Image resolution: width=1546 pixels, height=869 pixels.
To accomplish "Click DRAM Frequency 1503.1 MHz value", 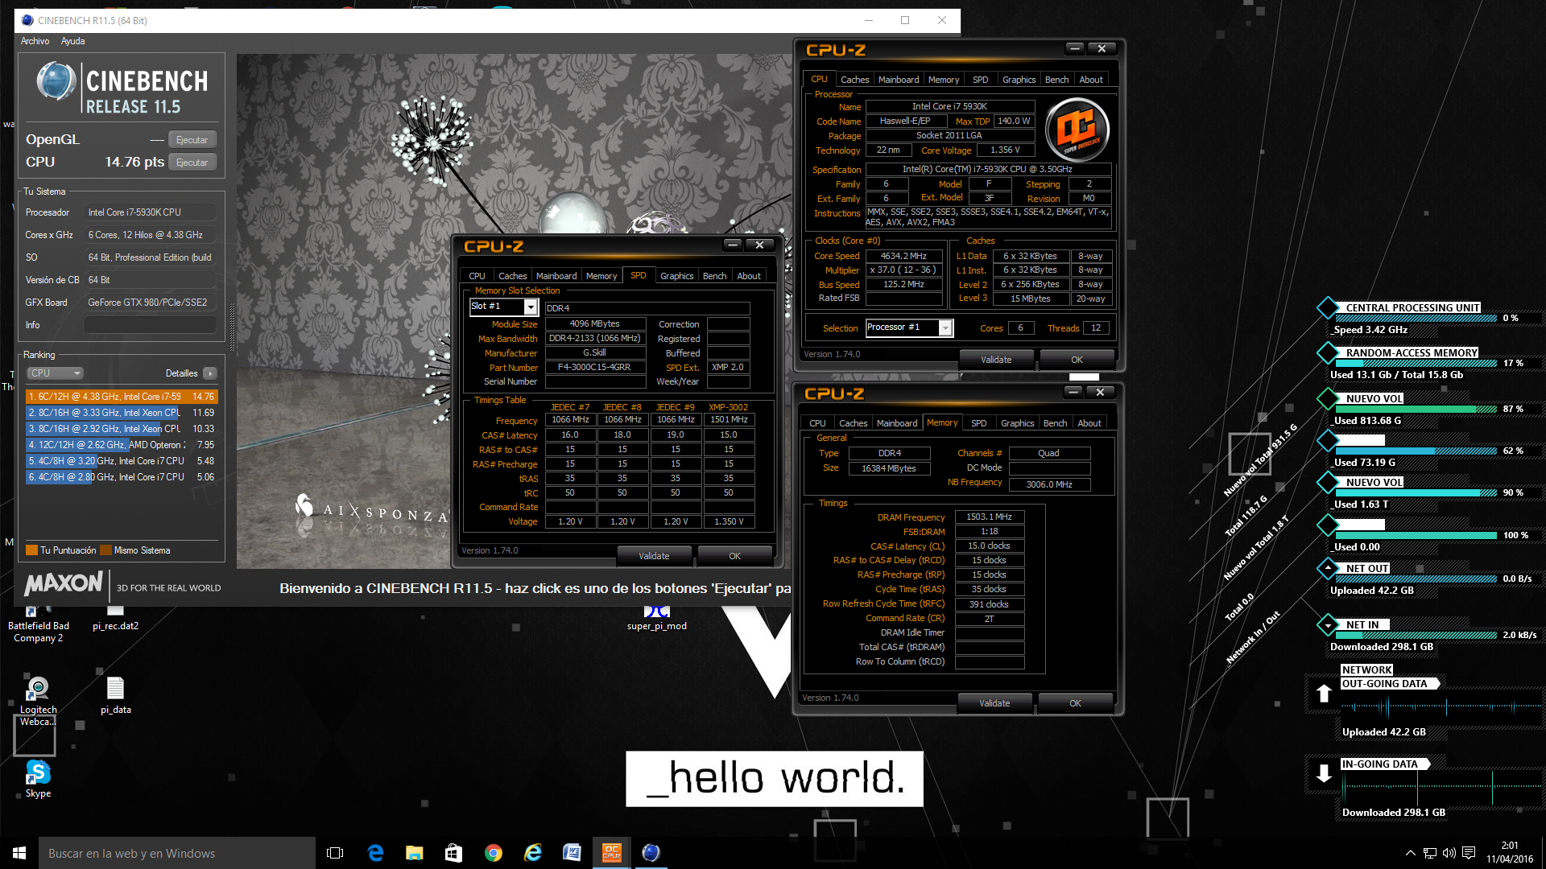I will click(989, 517).
